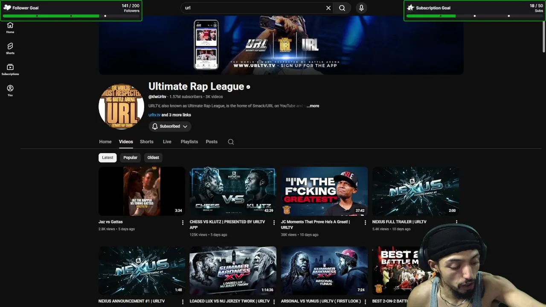Open more options for Nexus Full Trailer
Image resolution: width=546 pixels, height=307 pixels.
tap(456, 222)
